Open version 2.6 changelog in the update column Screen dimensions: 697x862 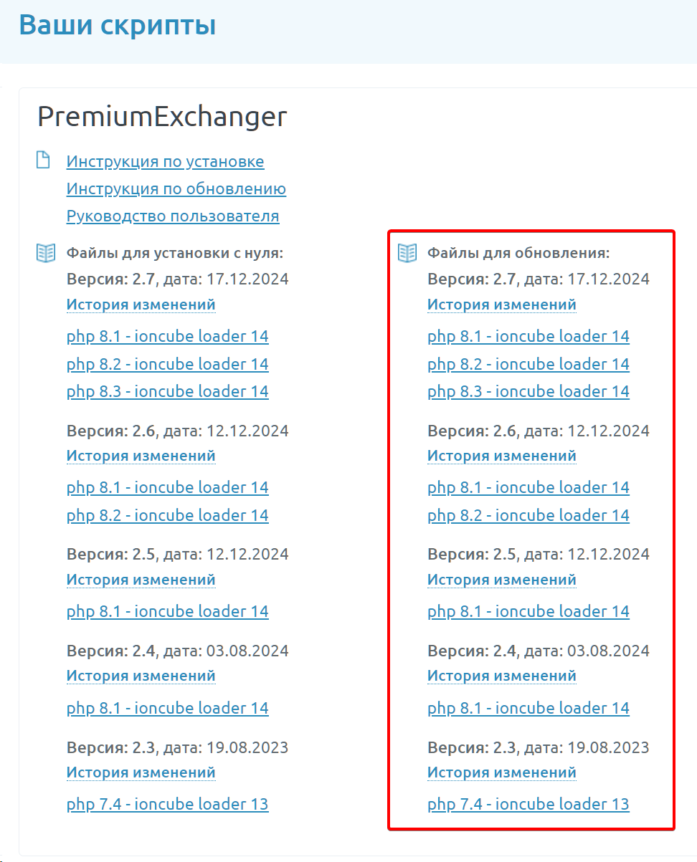coord(501,456)
